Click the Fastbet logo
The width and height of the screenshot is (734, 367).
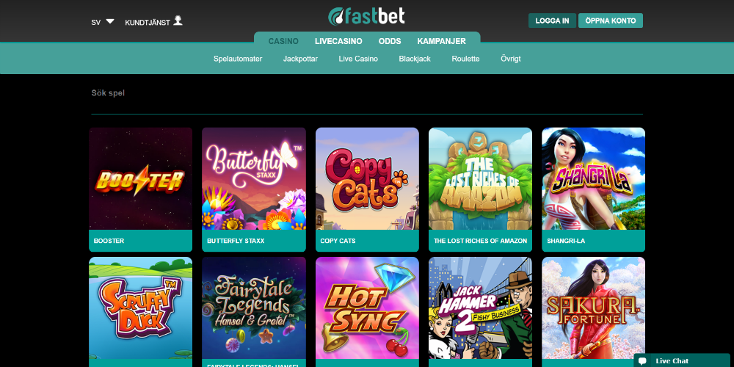[366, 16]
